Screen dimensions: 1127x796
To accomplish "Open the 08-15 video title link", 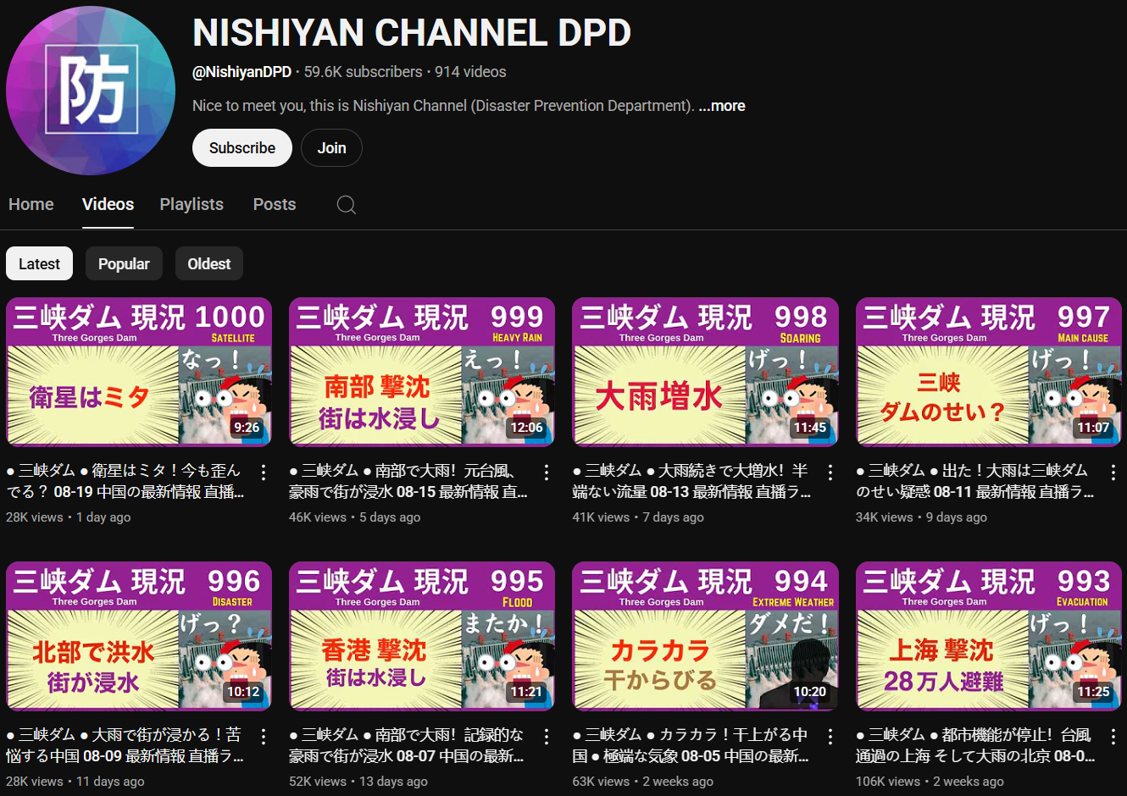I will pos(408,481).
